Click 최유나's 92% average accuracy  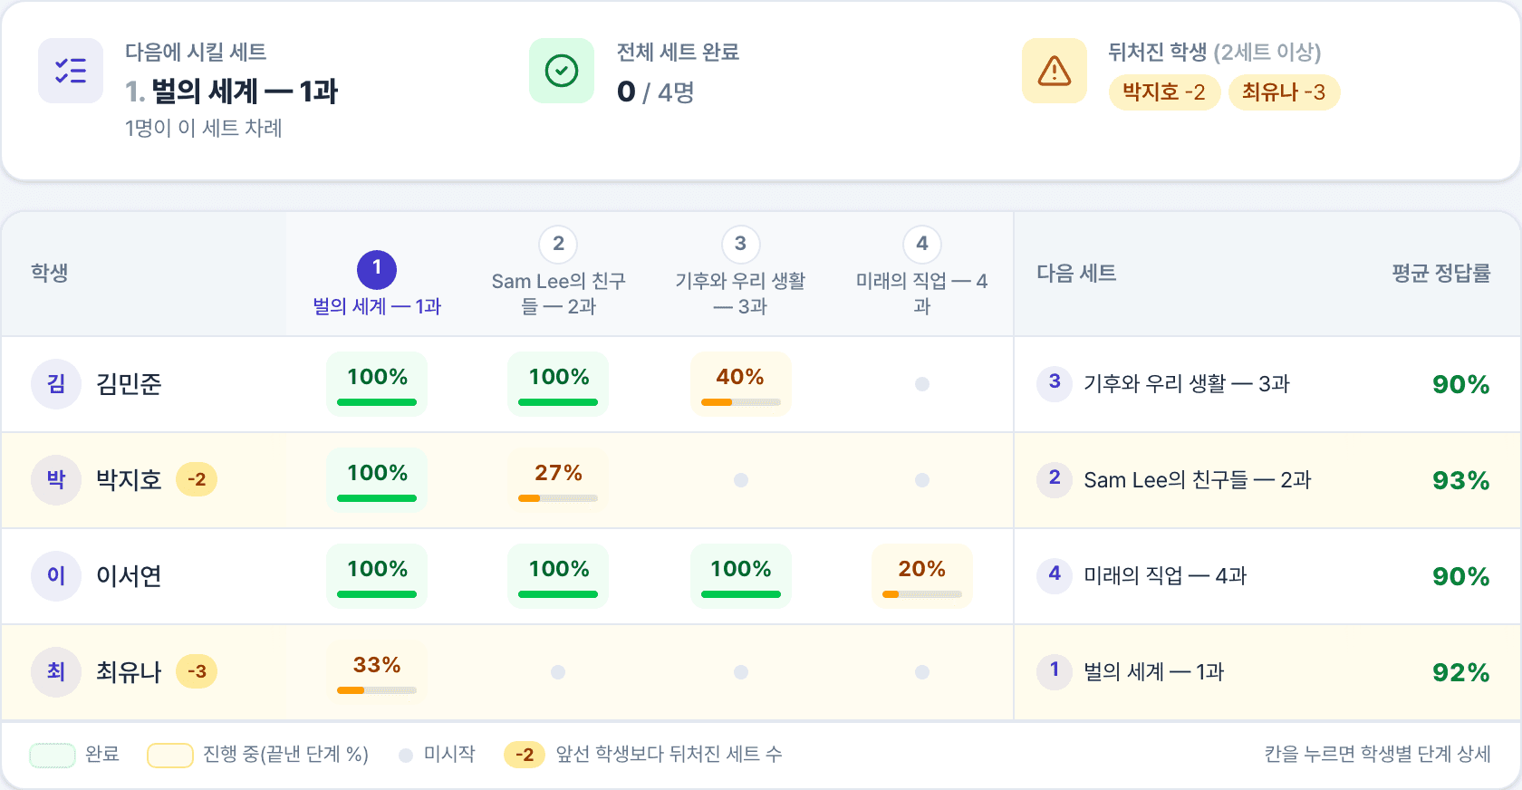(1460, 672)
